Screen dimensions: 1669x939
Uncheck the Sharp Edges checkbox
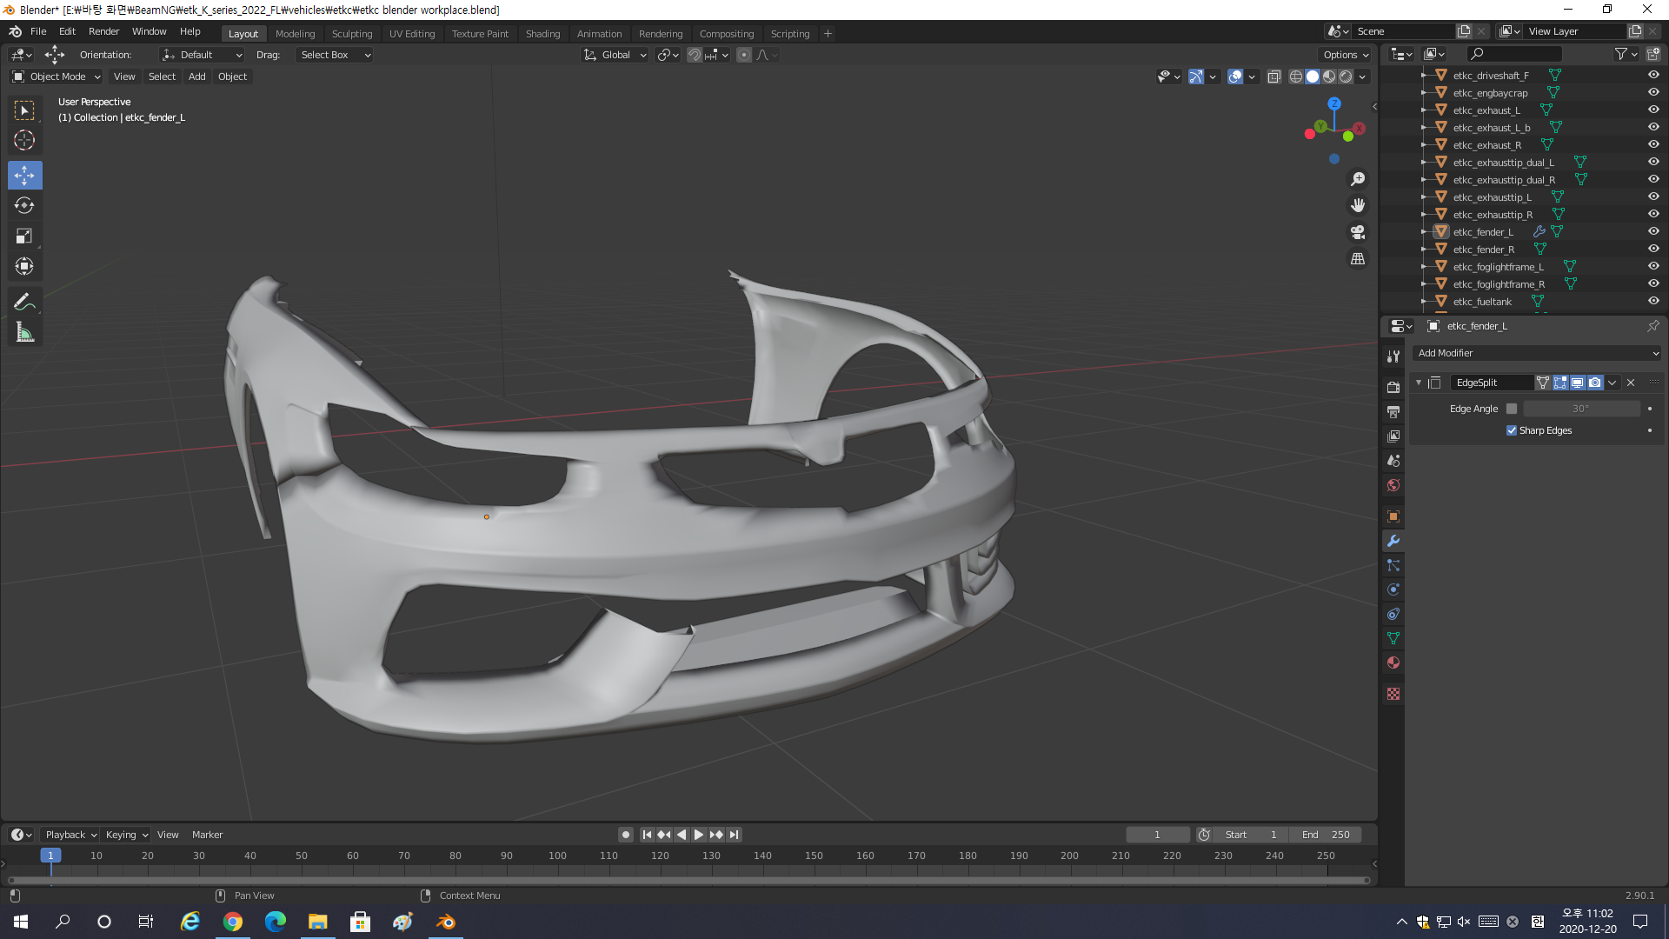pyautogui.click(x=1512, y=430)
